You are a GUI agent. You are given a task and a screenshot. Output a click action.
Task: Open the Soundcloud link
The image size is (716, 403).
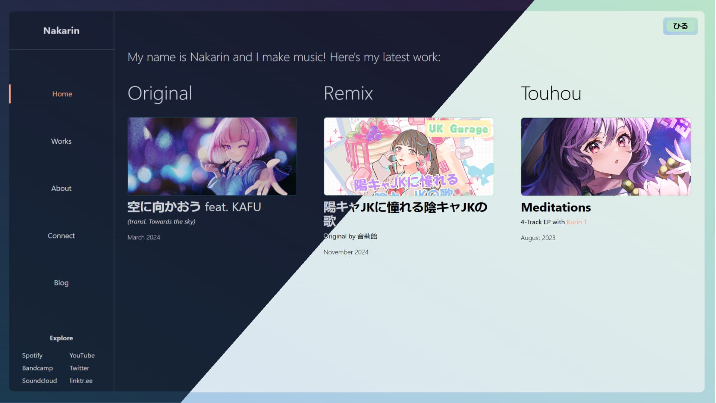(x=39, y=381)
